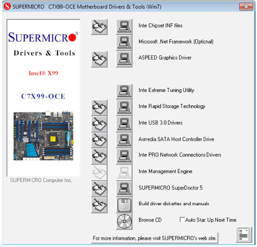Click the Build driver diskettes and manuals label

(x=174, y=204)
